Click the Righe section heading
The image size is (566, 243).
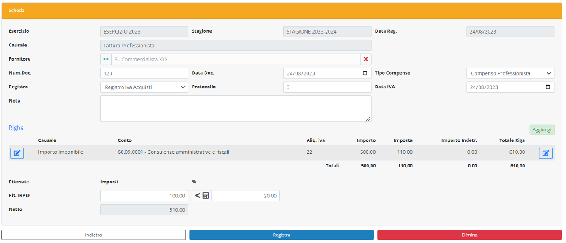point(16,128)
